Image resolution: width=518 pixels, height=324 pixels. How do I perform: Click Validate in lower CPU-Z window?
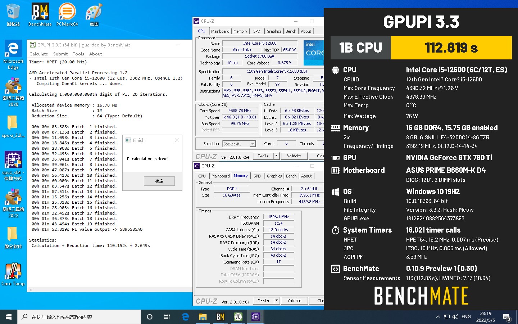point(294,301)
